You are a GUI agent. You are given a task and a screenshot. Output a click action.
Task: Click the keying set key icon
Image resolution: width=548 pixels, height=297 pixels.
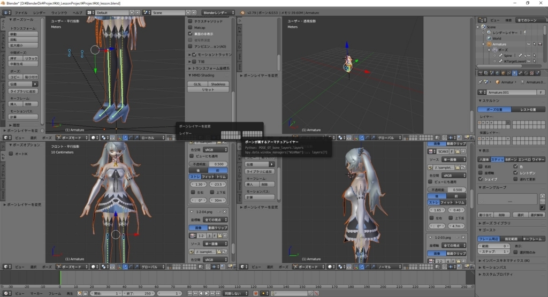(275, 293)
